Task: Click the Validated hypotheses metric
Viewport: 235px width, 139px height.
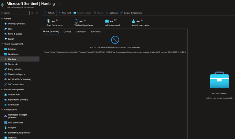Action: [84, 23]
